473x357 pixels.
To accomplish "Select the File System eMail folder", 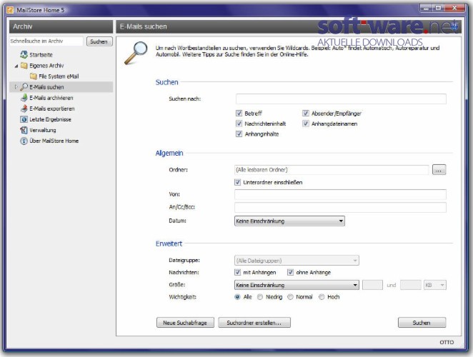I will [x=59, y=76].
